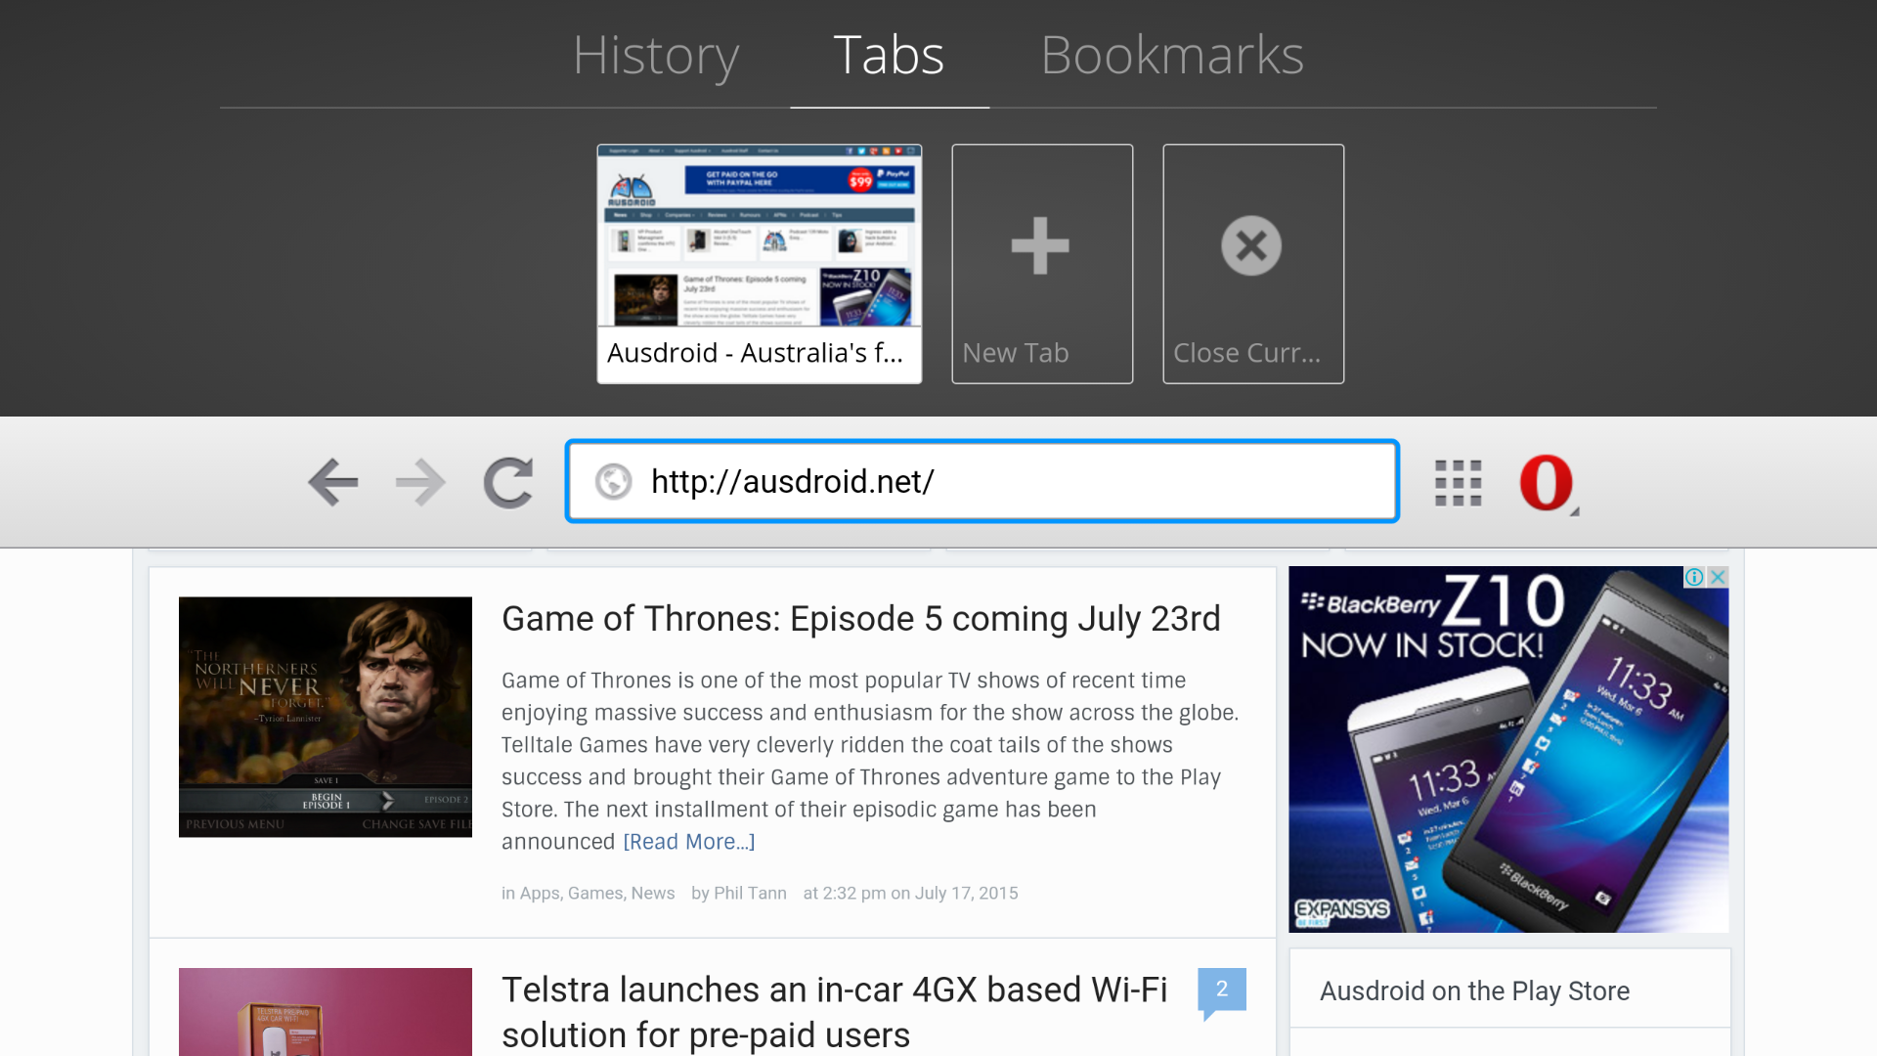Open the Games category link
This screenshot has height=1056, width=1877.
(594, 894)
